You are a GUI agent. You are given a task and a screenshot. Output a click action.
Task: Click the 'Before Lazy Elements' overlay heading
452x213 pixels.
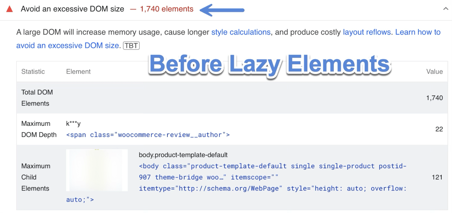coord(270,64)
